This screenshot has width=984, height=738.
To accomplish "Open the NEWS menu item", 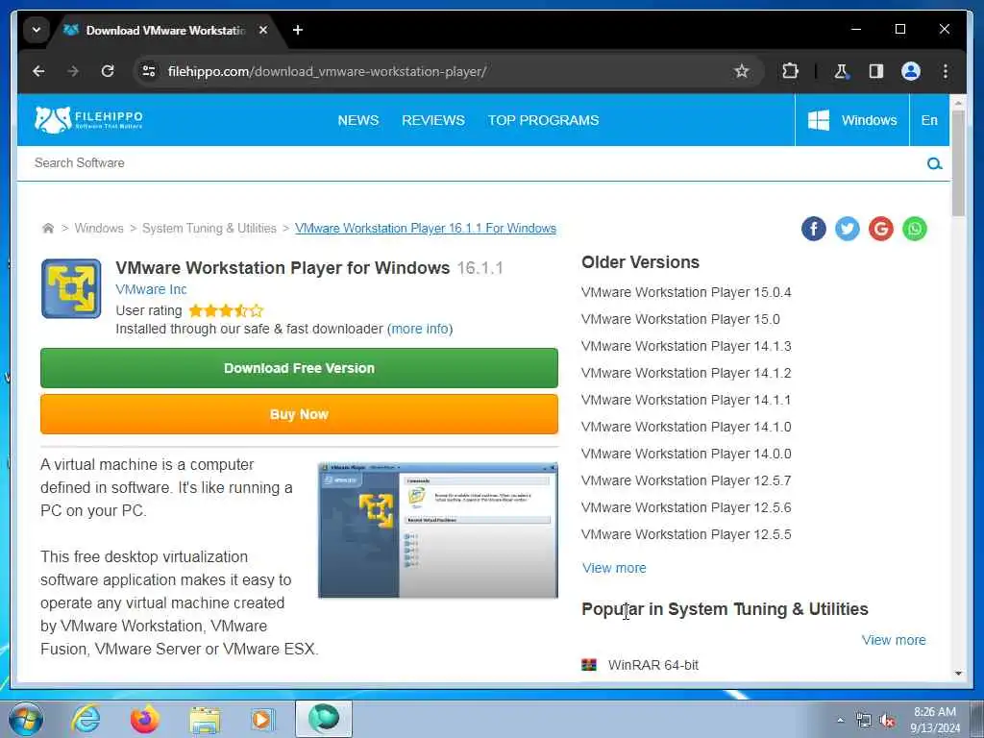I will [358, 120].
